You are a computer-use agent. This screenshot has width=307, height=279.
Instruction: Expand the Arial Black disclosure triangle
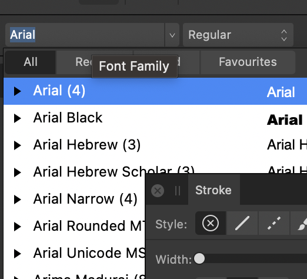click(18, 118)
